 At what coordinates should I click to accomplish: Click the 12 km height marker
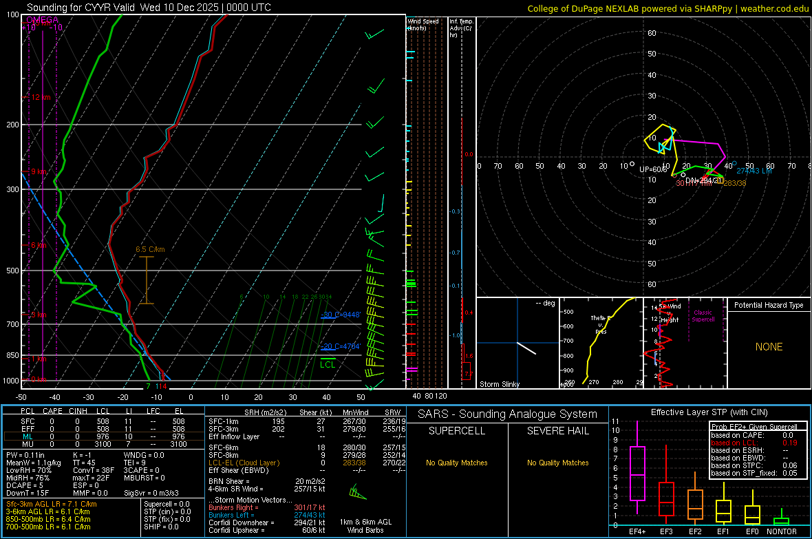(41, 97)
